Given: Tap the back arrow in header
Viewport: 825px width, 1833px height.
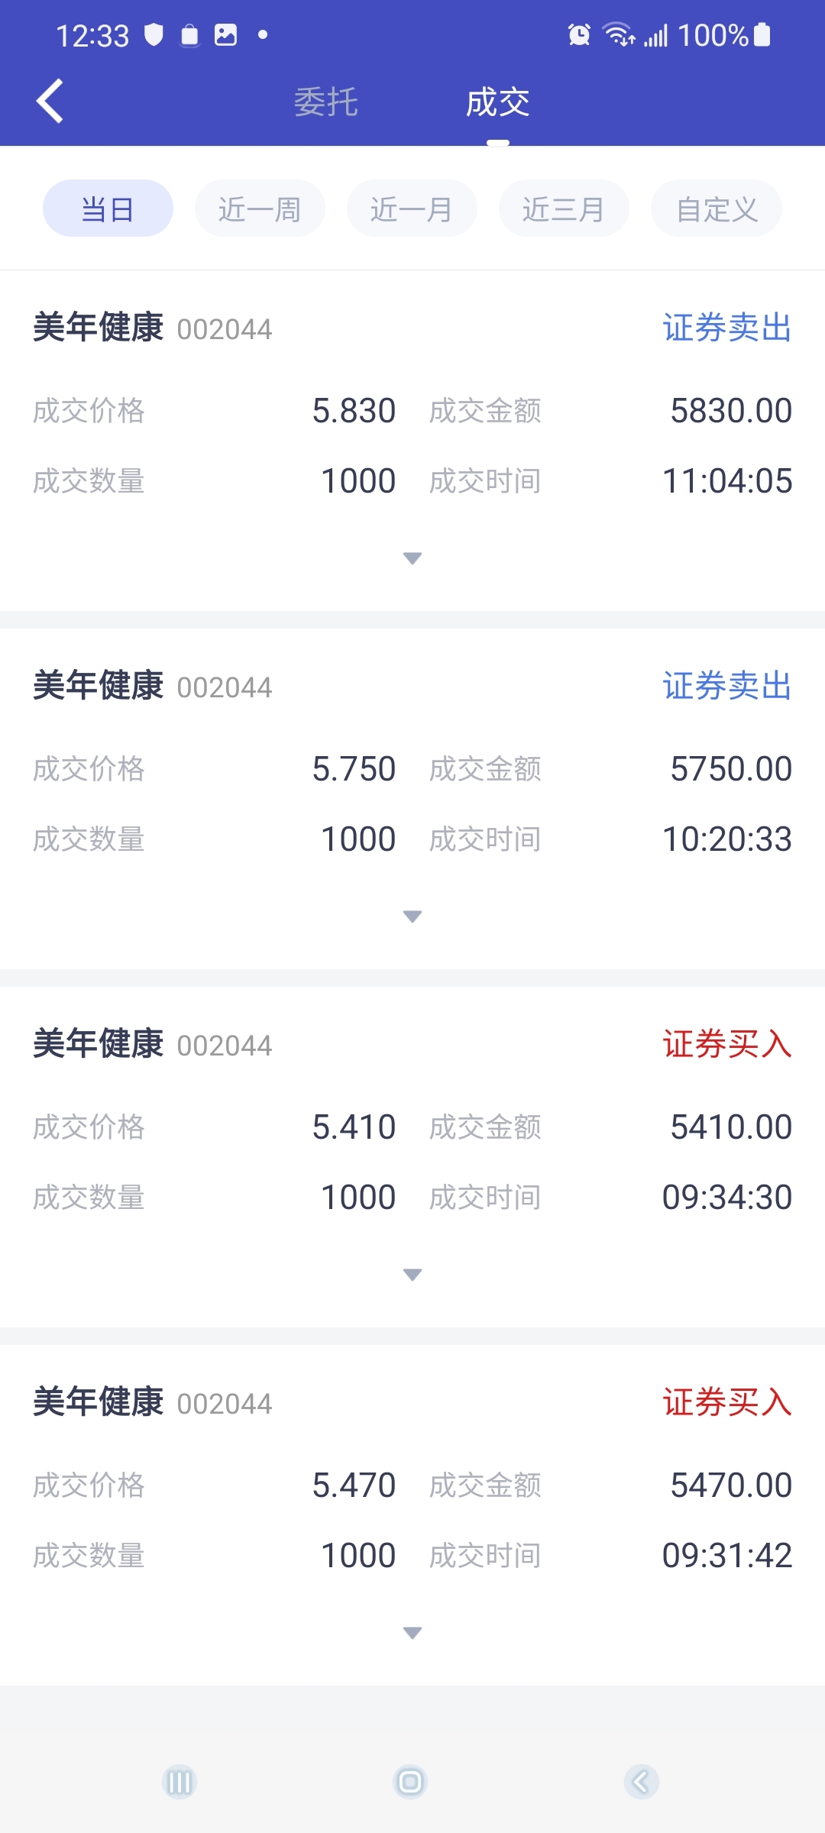Looking at the screenshot, I should [x=50, y=102].
